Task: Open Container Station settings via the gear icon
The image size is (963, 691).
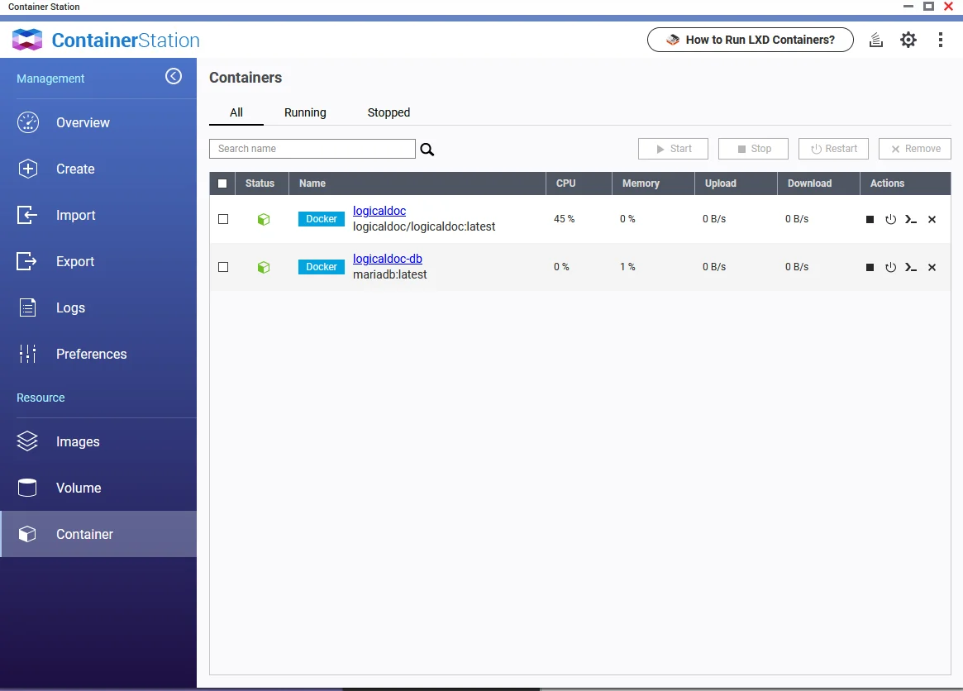Action: click(908, 39)
